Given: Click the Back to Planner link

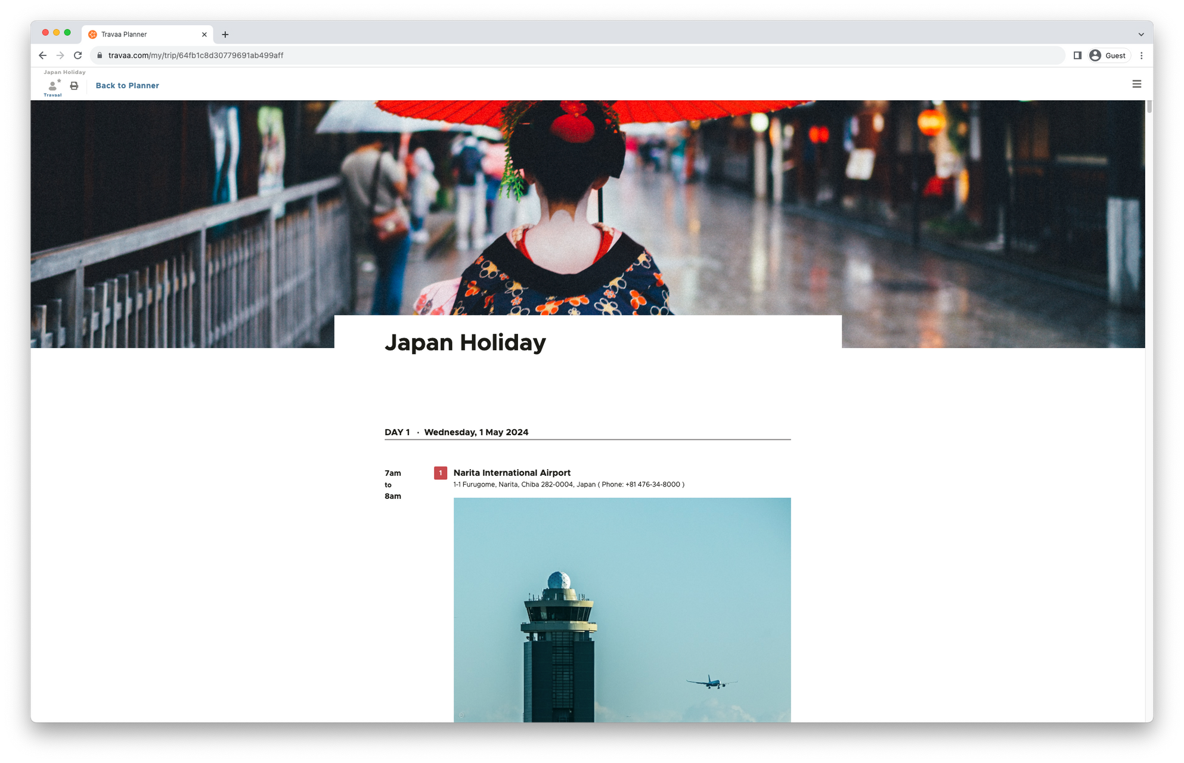Looking at the screenshot, I should point(127,86).
